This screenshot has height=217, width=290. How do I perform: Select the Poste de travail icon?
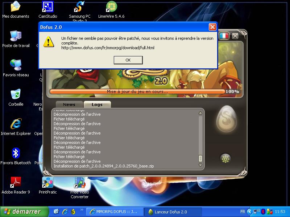click(16, 39)
